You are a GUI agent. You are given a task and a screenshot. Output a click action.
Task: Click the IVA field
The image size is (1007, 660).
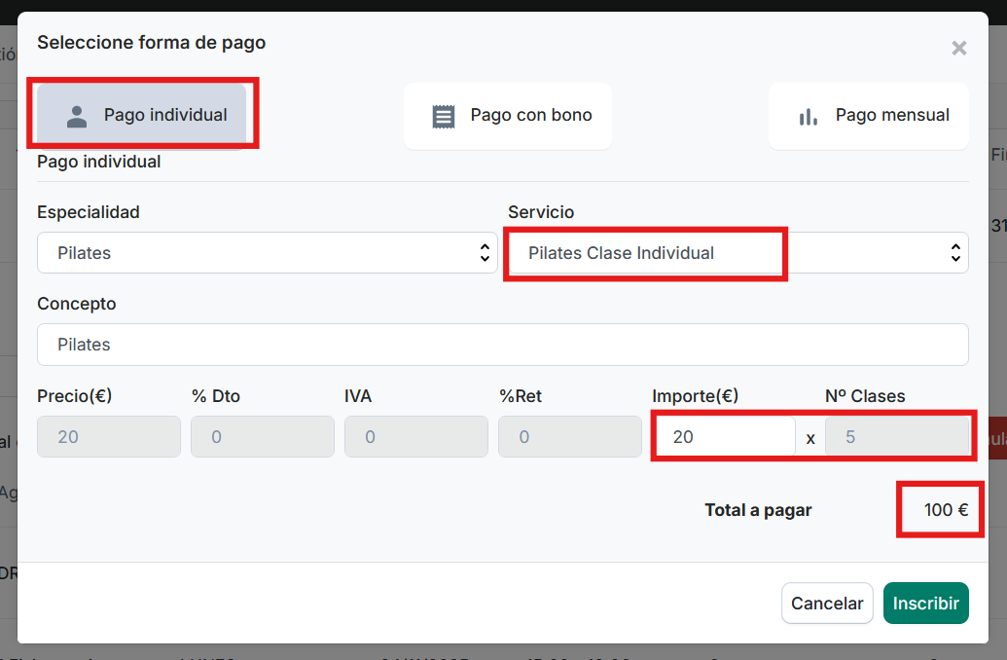416,437
